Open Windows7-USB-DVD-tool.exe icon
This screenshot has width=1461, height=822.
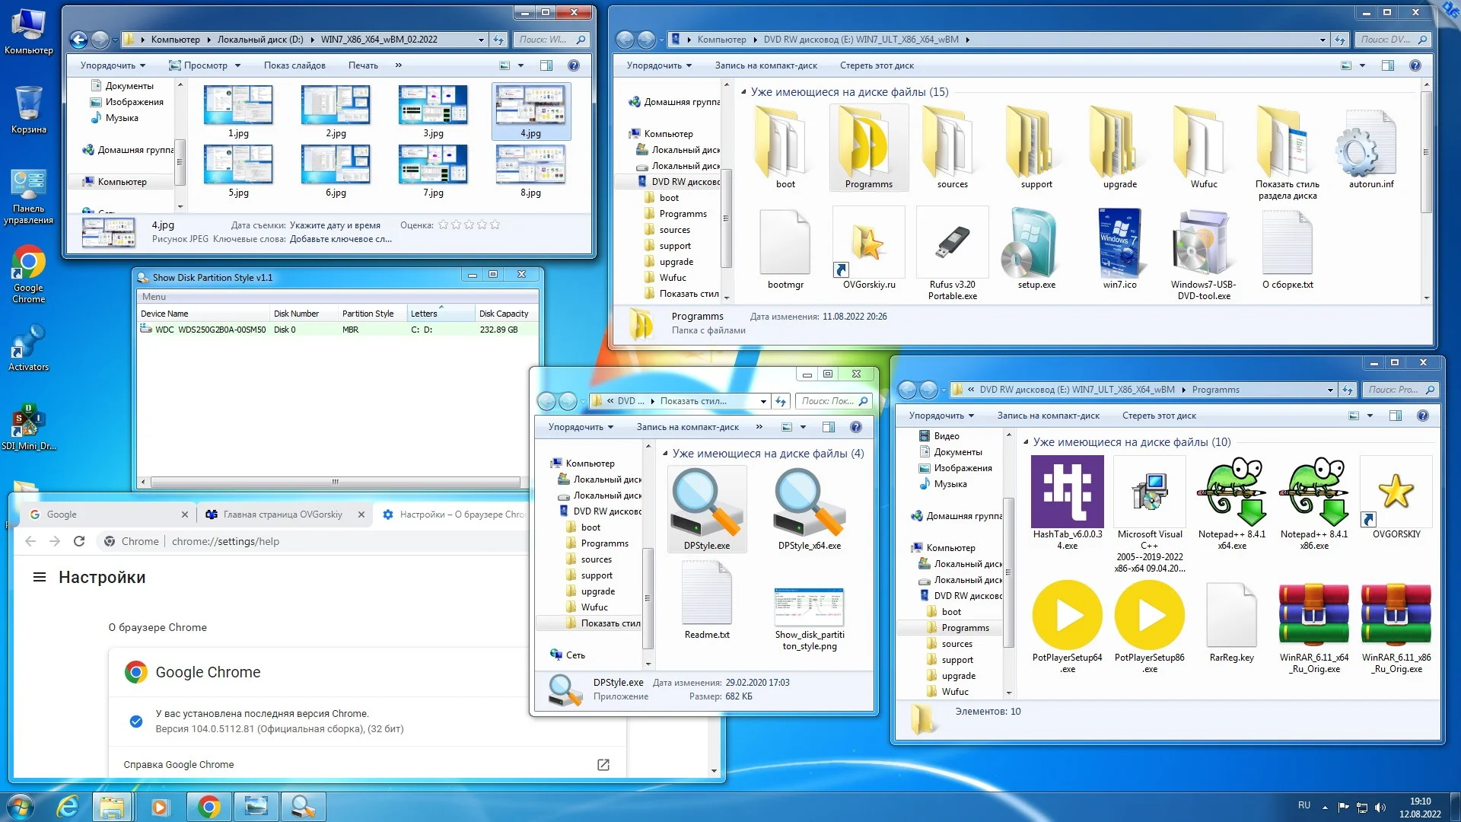pos(1203,244)
